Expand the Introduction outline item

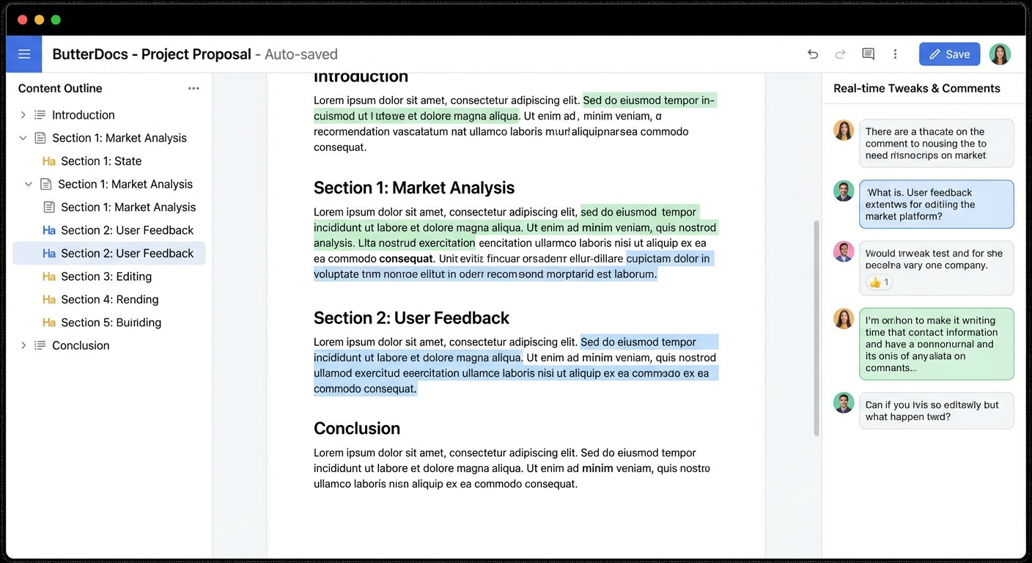pos(23,114)
